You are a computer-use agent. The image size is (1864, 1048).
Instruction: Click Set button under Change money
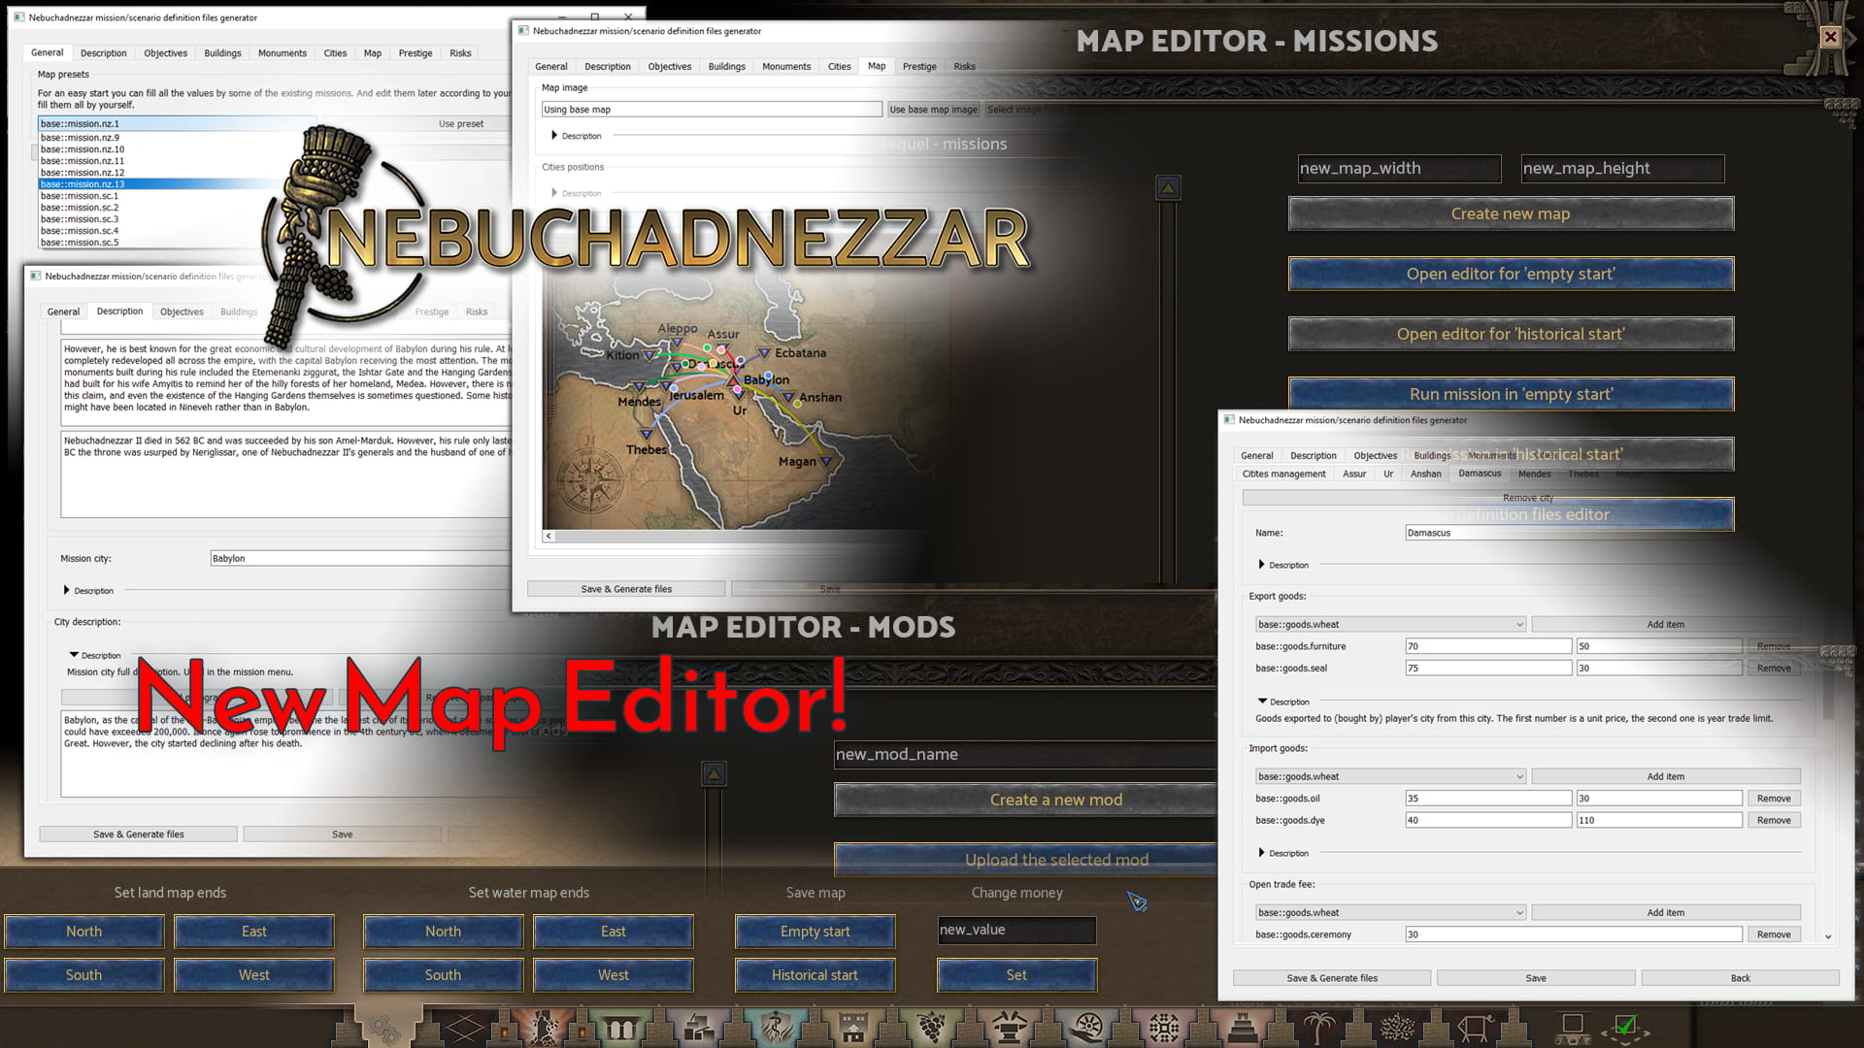click(1016, 975)
